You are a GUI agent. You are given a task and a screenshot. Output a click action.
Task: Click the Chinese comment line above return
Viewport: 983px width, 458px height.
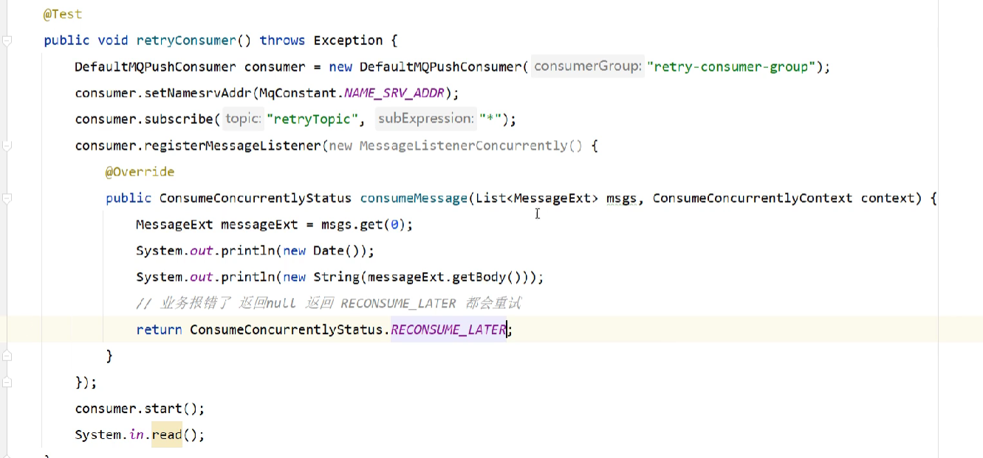click(x=329, y=304)
